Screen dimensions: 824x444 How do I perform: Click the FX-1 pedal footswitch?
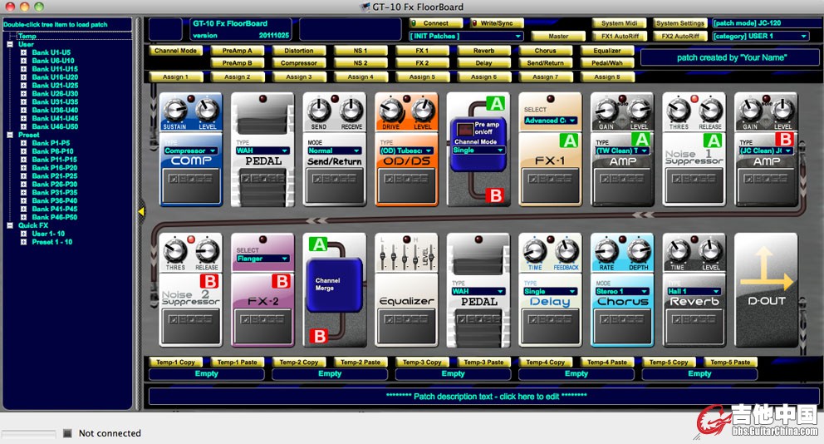pos(550,185)
